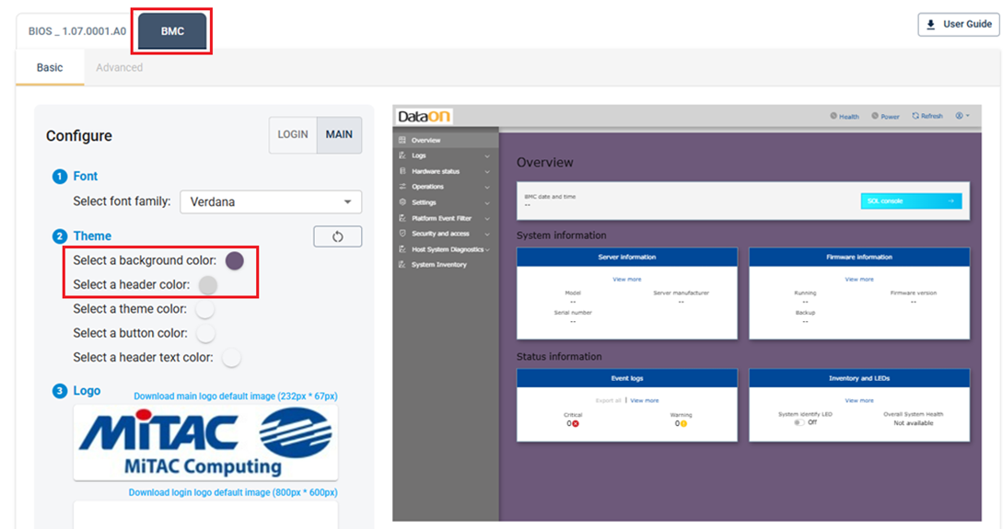Image resolution: width=1003 pixels, height=529 pixels.
Task: Open the user account icon menu
Action: tap(960, 116)
